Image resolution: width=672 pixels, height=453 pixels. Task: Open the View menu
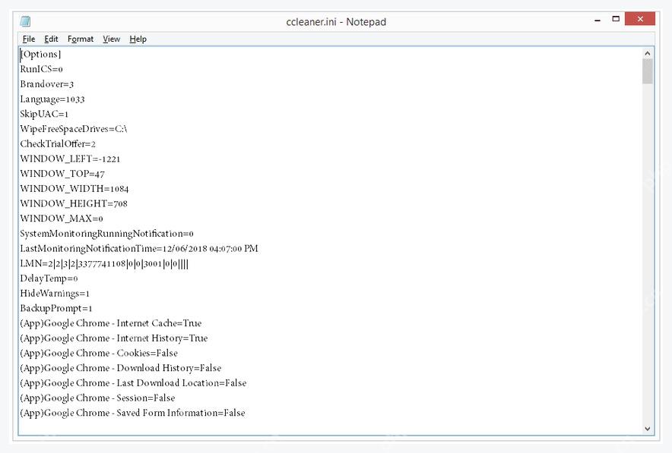click(112, 39)
